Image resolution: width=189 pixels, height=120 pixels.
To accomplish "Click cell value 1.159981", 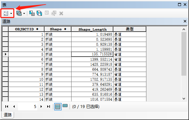I will pos(92,49).
